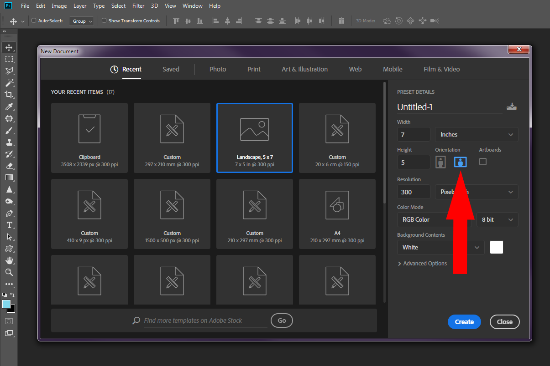Open Background Contents White dropdown
The height and width of the screenshot is (366, 550).
click(441, 247)
